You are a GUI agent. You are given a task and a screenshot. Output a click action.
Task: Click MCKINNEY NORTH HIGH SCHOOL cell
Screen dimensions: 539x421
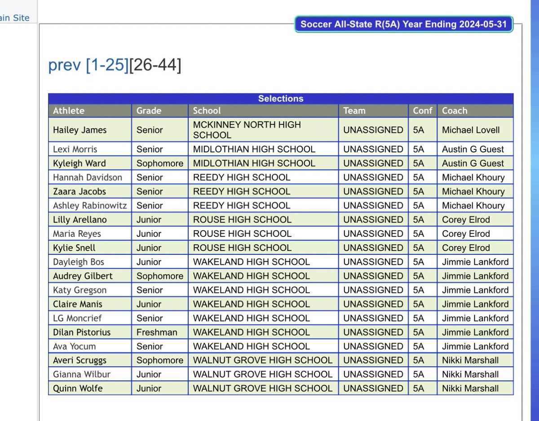(x=263, y=130)
